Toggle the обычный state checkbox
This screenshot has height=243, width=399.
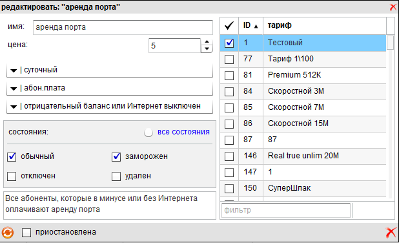[x=12, y=156]
